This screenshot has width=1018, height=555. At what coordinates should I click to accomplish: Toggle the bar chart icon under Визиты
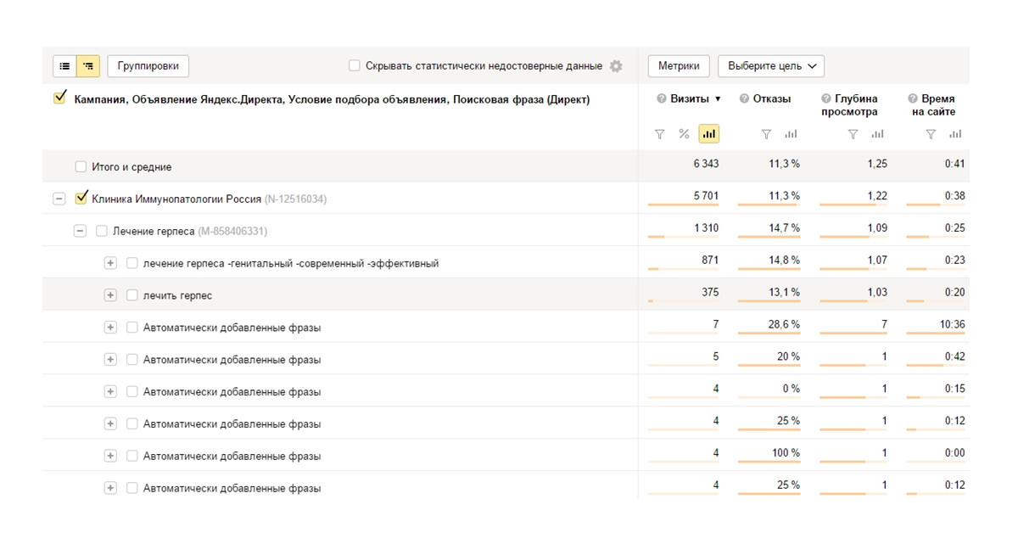click(x=708, y=134)
